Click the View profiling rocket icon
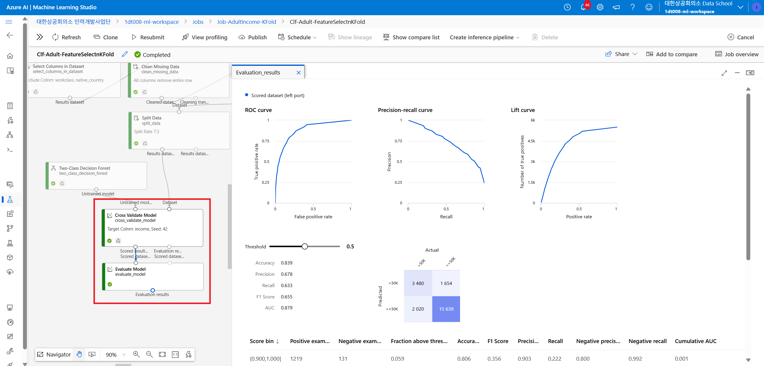The width and height of the screenshot is (764, 366). (x=185, y=37)
